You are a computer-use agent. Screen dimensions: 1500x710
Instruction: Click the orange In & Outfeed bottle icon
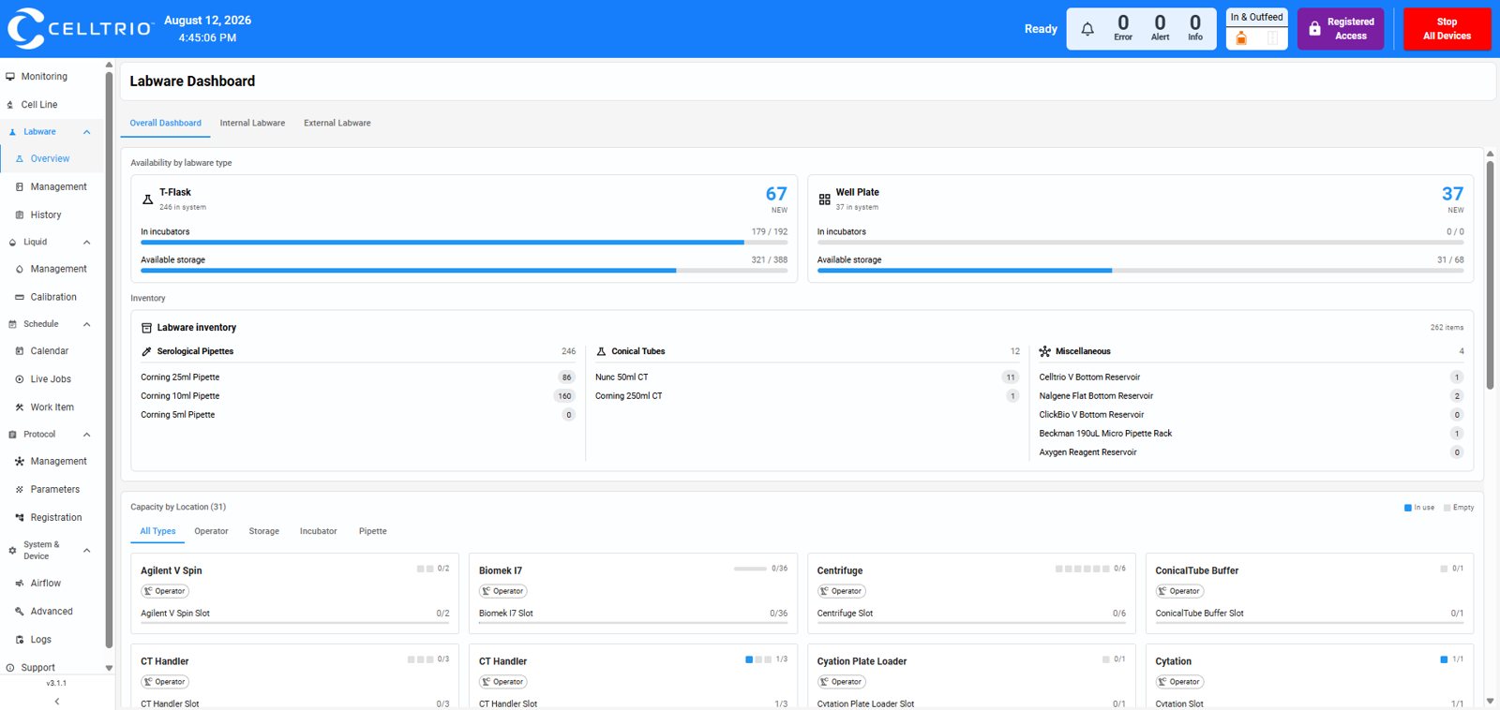(x=1241, y=38)
